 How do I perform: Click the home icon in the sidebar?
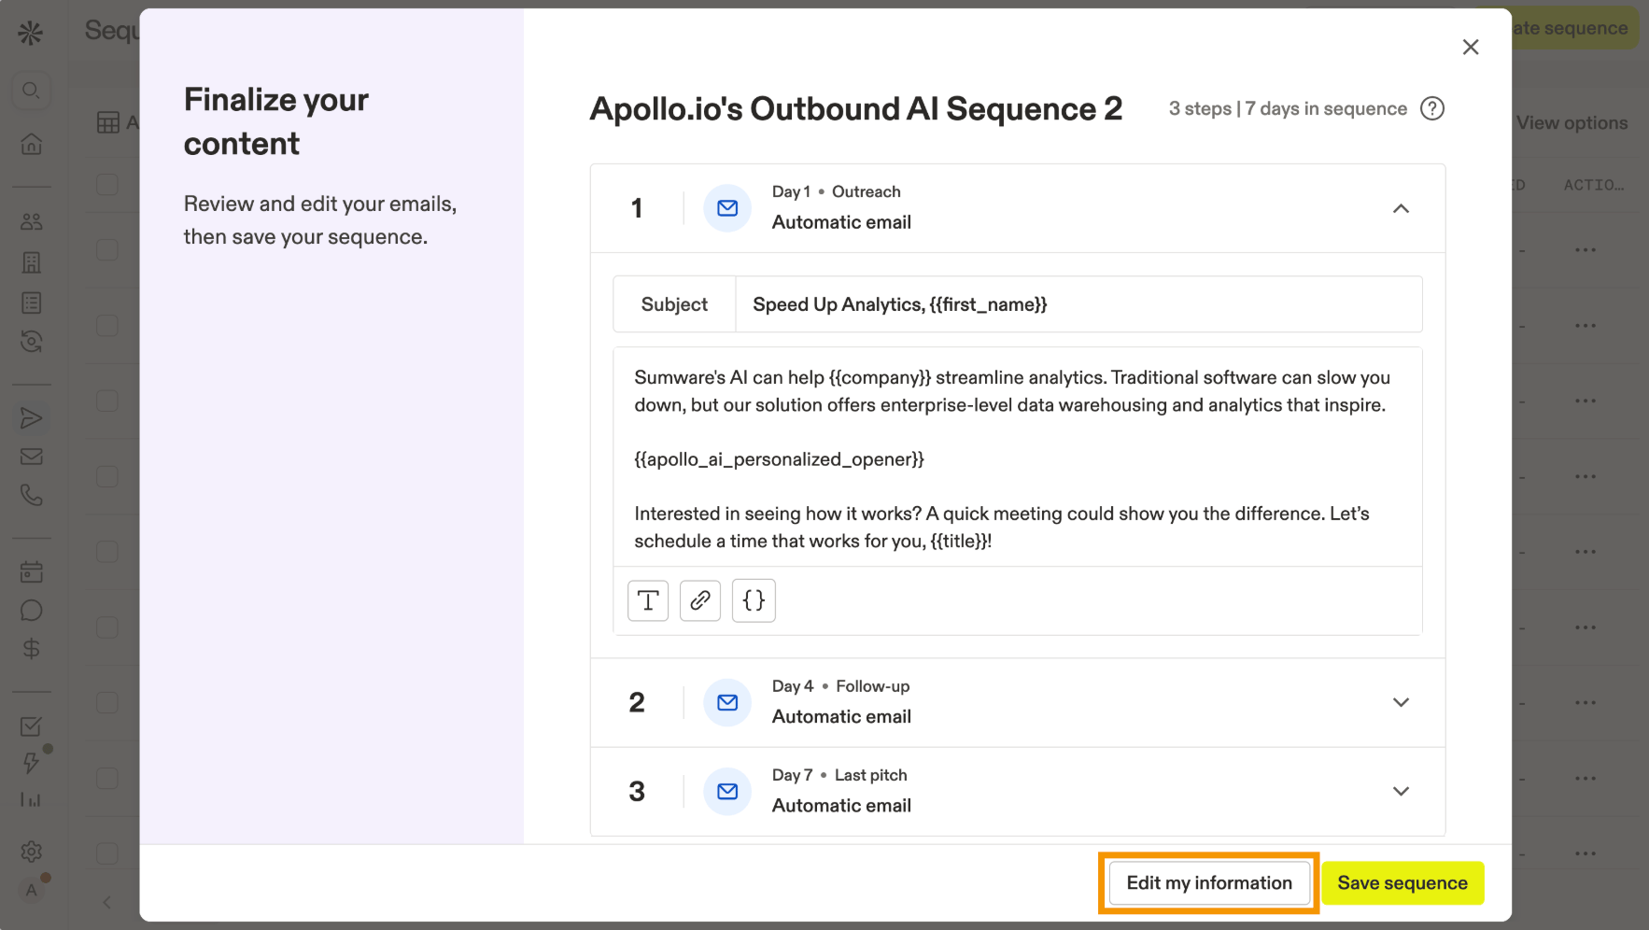[31, 144]
